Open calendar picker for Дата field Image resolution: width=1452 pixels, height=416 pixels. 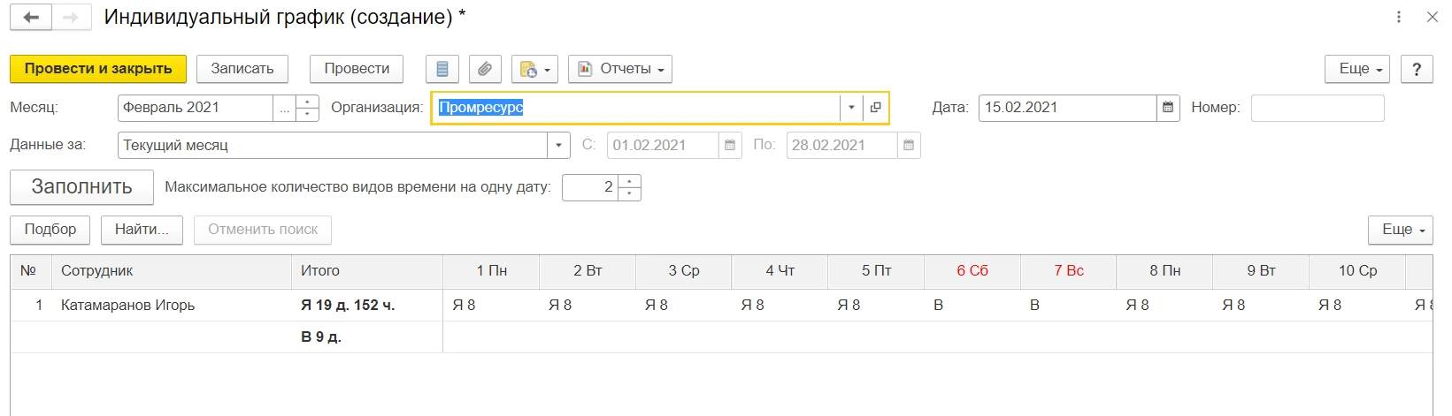1168,108
